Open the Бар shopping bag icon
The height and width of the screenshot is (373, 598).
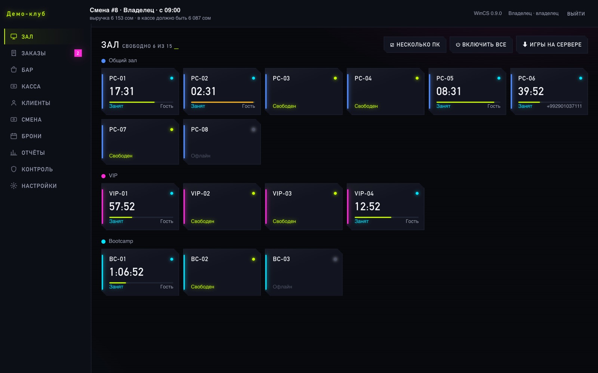click(14, 70)
